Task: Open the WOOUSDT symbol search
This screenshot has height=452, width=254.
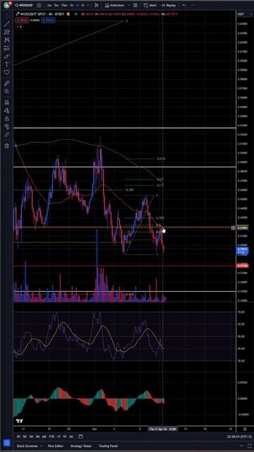Action: pyautogui.click(x=24, y=5)
